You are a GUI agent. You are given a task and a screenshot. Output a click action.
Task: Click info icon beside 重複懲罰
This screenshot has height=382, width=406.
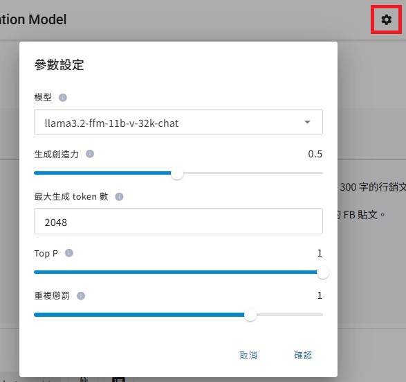(x=81, y=296)
